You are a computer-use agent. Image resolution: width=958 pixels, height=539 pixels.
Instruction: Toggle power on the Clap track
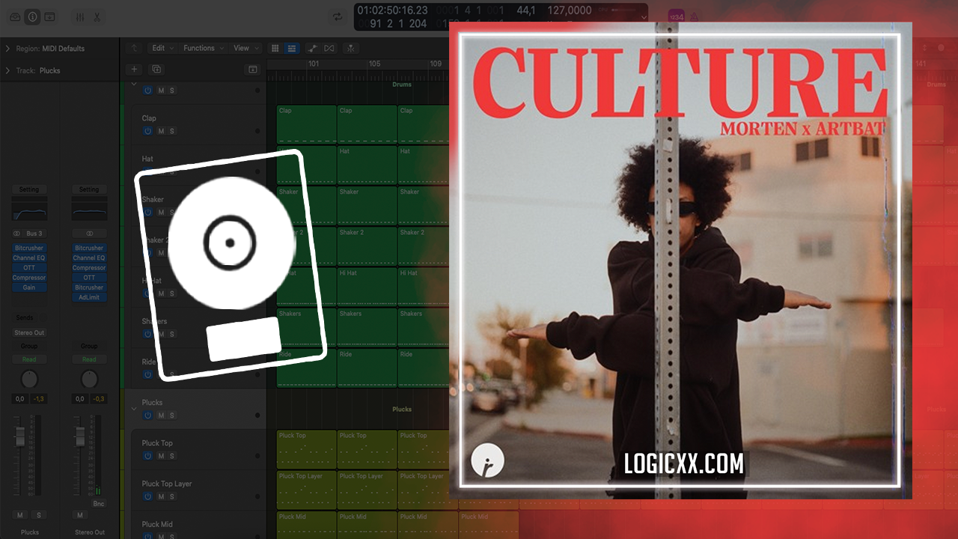(148, 131)
